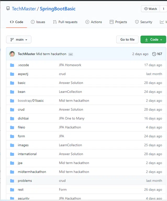Open the 2 days ago latest commit timestamp
Viewport: 167px width, 201px height.
140,54
